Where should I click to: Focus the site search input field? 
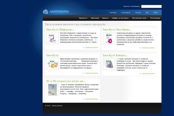pyautogui.click(x=151, y=6)
